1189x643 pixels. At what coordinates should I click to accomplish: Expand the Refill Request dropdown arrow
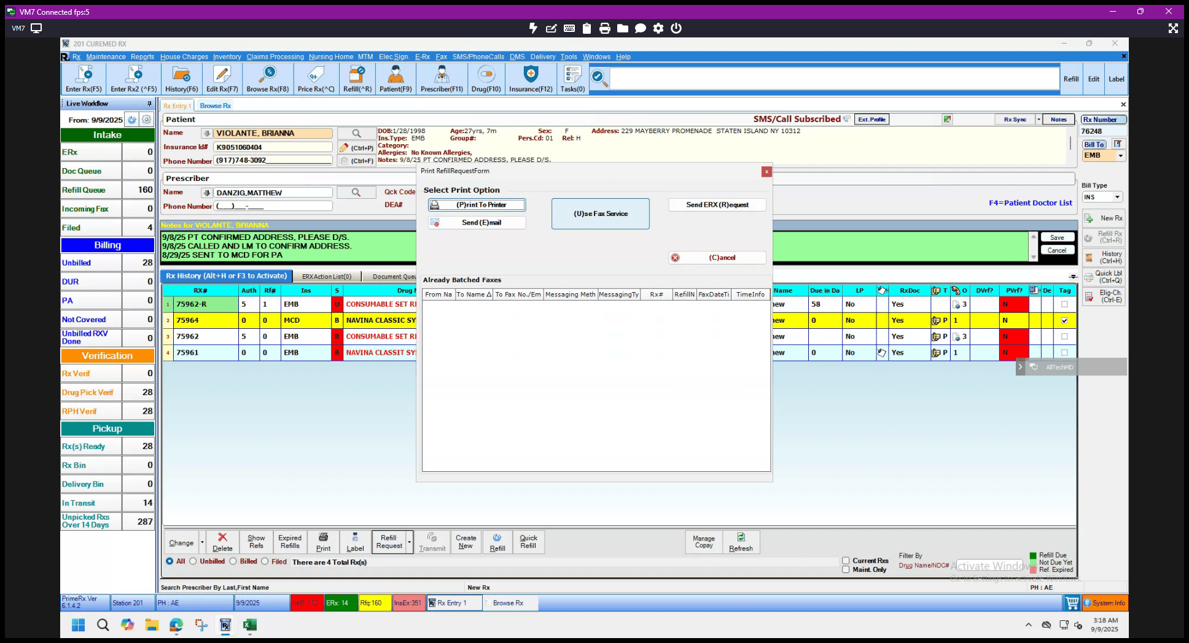410,542
